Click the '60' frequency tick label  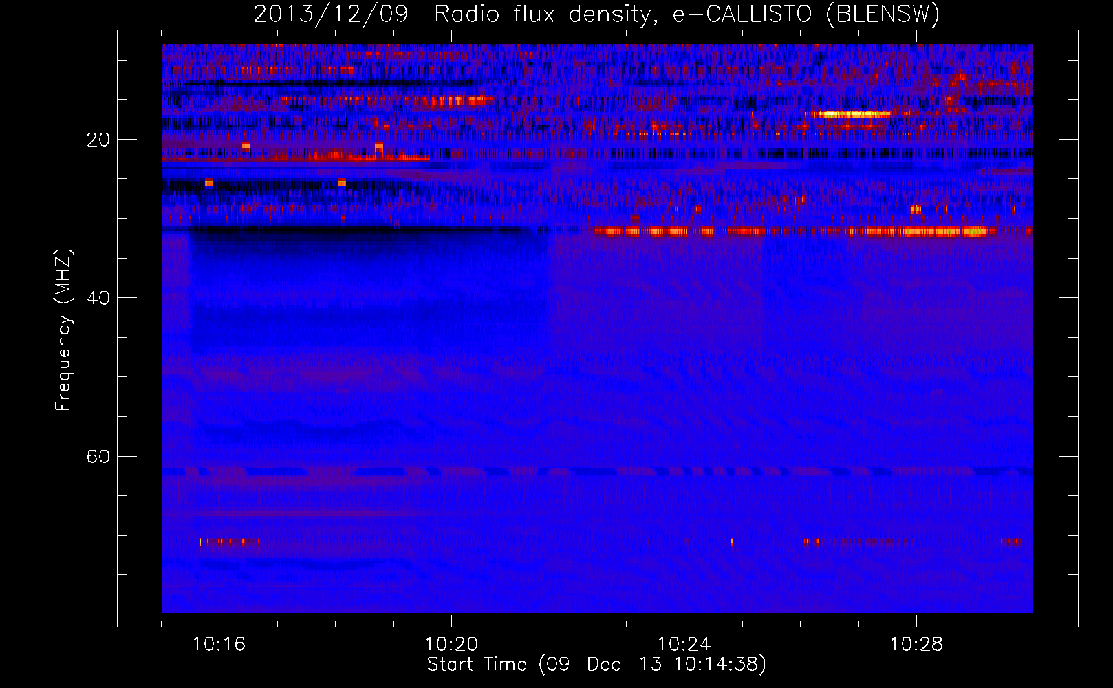[x=98, y=457]
